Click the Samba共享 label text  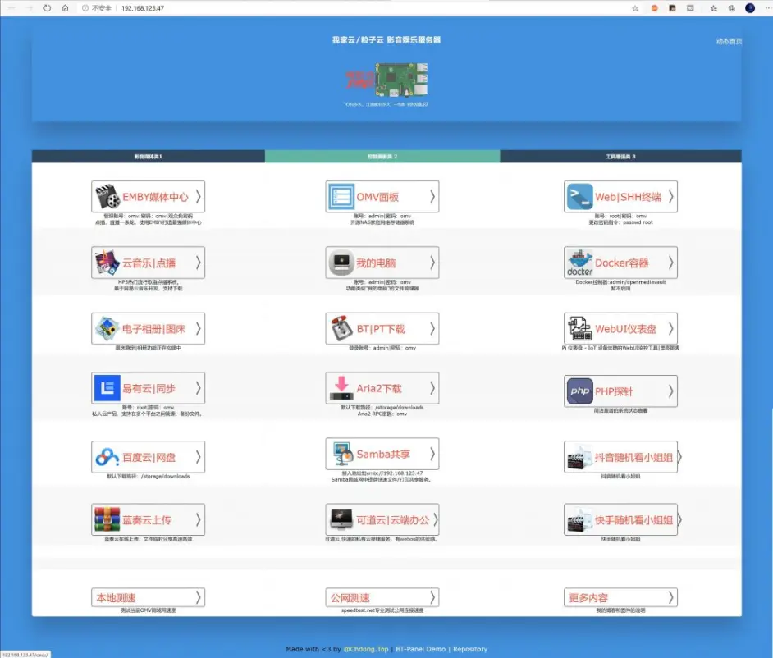point(383,454)
